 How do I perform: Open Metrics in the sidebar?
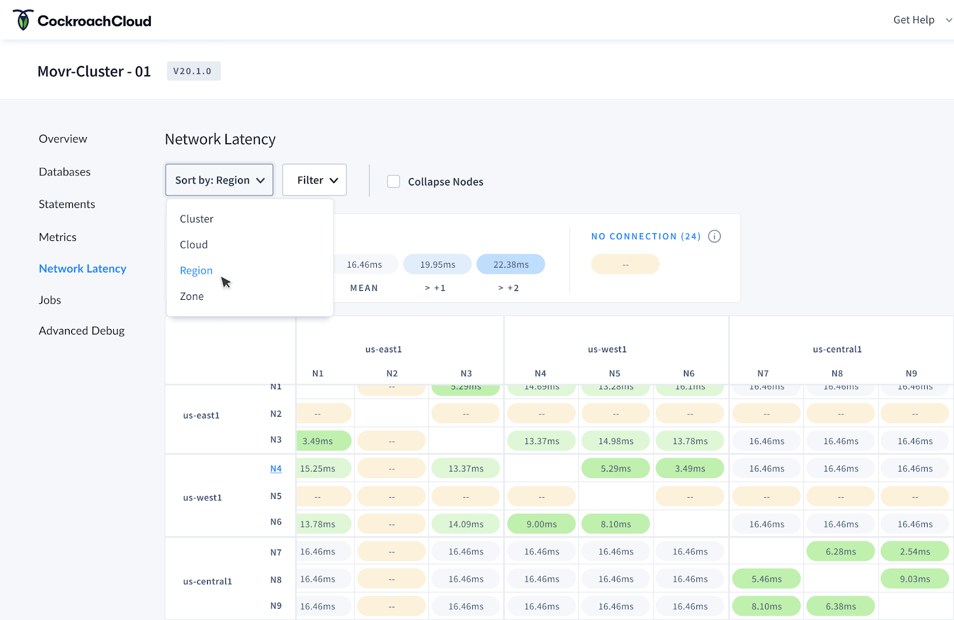tap(58, 237)
